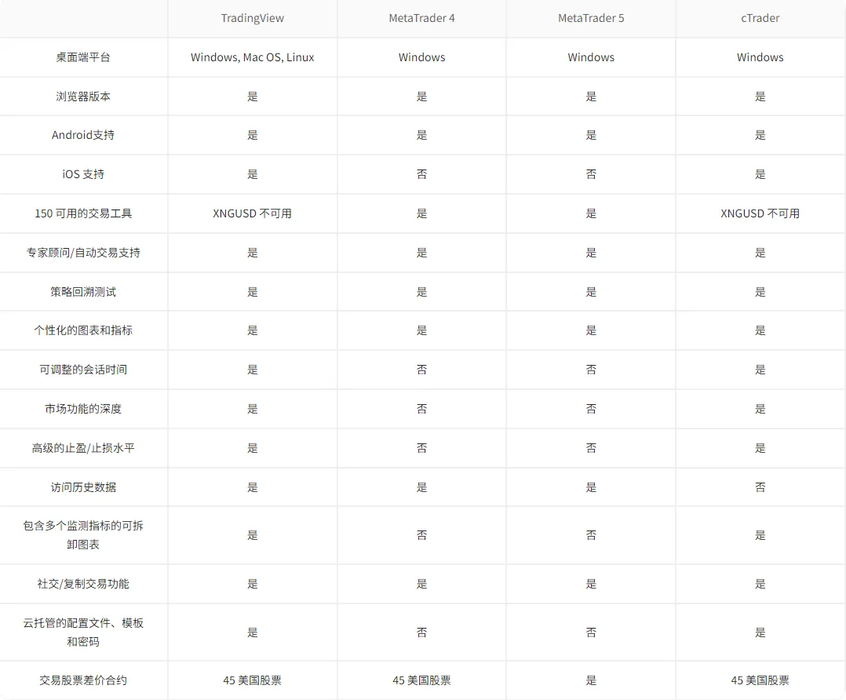Click 否 in 云托管的配置文件 row under MetaTrader 5

pos(591,632)
